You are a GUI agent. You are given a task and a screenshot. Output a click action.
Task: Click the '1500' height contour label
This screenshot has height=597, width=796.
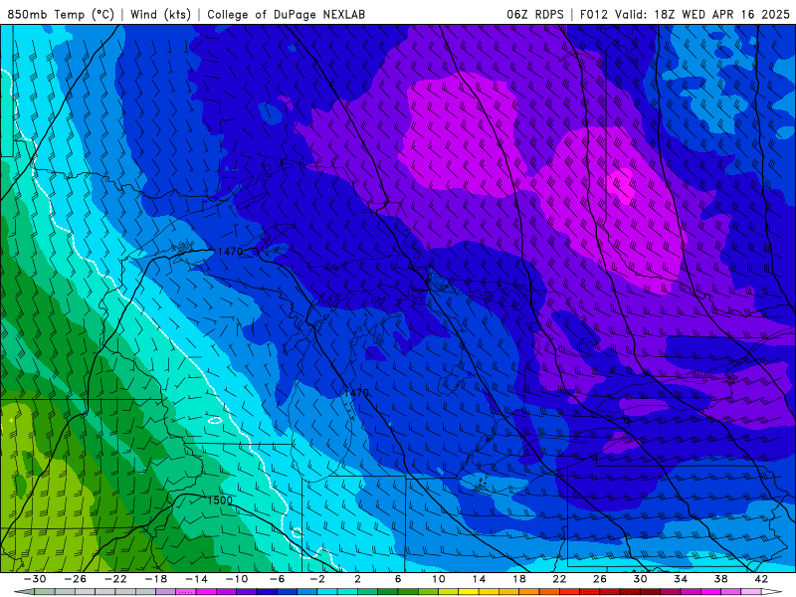(x=220, y=500)
